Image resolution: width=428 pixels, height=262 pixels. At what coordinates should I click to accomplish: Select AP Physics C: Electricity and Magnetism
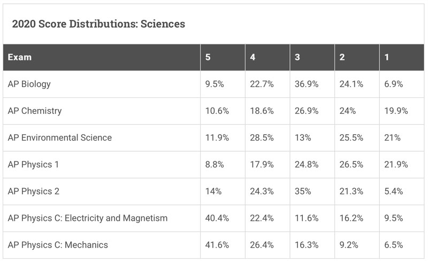[x=88, y=218]
